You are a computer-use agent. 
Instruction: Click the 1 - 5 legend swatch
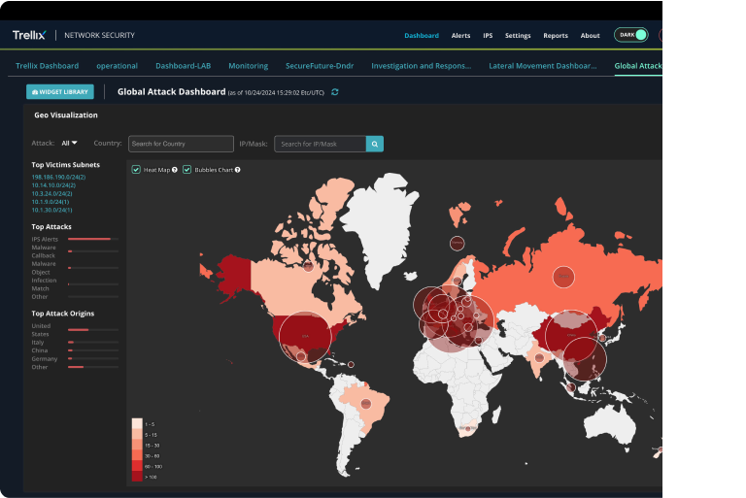click(137, 424)
